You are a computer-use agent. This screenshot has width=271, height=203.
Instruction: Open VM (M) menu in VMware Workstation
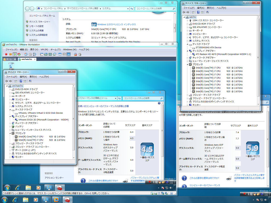pyautogui.click(x=44, y=49)
